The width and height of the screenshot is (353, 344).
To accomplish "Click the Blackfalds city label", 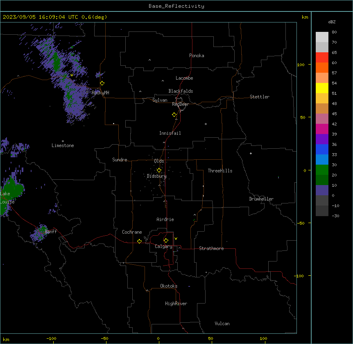I will click(181, 91).
